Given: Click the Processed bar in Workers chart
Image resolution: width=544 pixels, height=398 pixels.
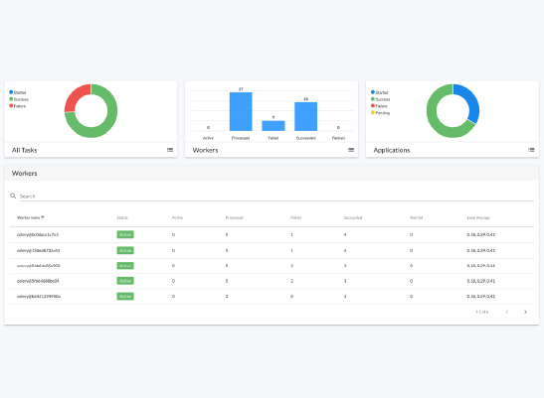Looking at the screenshot, I should (x=241, y=111).
